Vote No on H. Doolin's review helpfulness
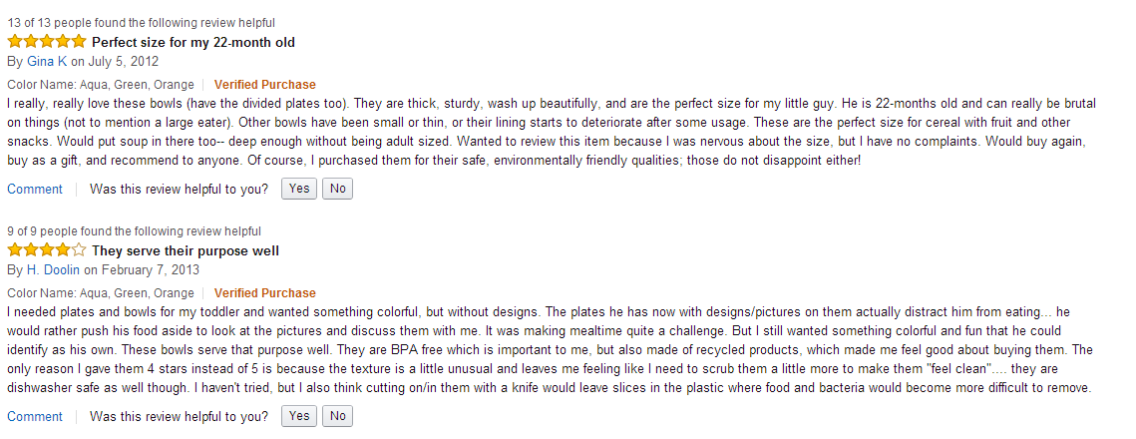This screenshot has width=1136, height=439. coord(338,416)
